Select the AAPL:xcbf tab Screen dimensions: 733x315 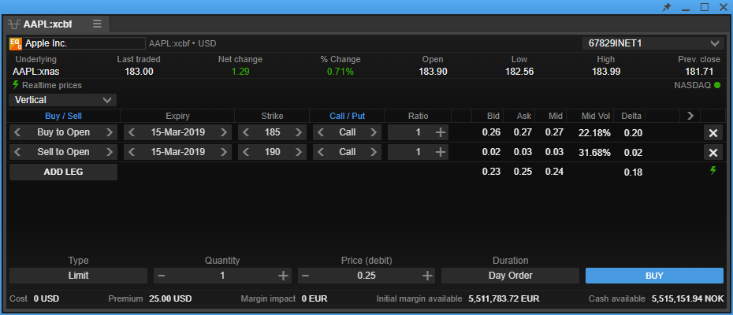[x=47, y=24]
